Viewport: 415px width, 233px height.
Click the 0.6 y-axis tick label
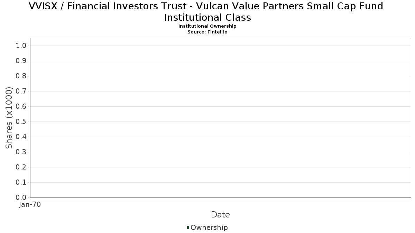coord(21,107)
